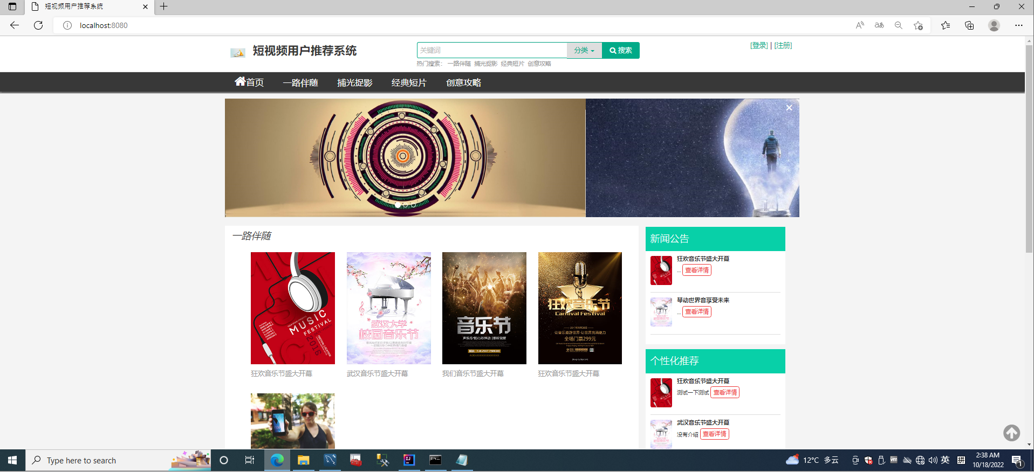Viewport: 1034px width, 472px height.
Task: Open the IntelliJ IDEA taskbar icon
Action: [409, 460]
